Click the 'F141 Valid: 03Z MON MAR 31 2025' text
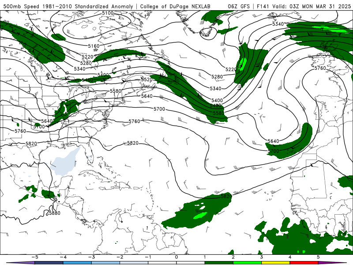The height and width of the screenshot is (265, 353). click(304, 6)
